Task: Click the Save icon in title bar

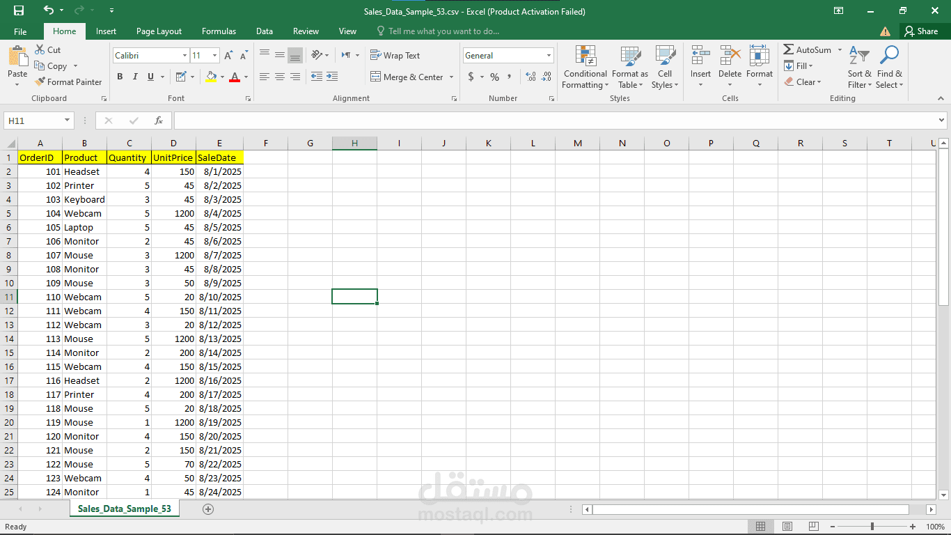Action: pyautogui.click(x=19, y=10)
